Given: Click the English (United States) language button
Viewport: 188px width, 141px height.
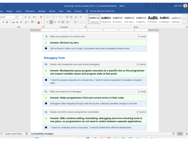Looking at the screenshot, I should (x=14, y=134).
